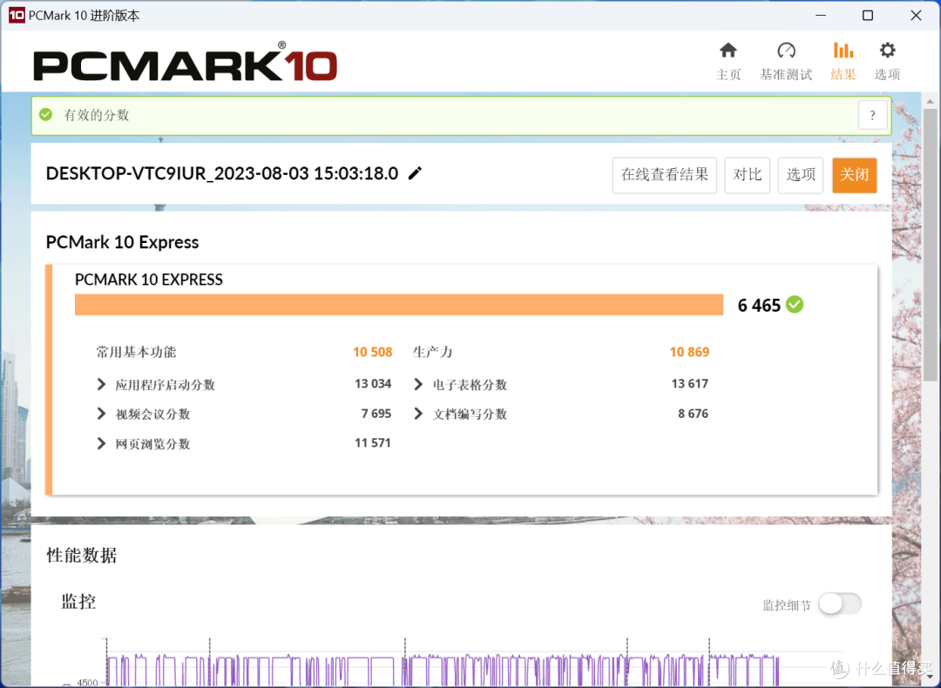The width and height of the screenshot is (941, 688).
Task: Expand 文档编写分数 row
Action: [x=418, y=414]
